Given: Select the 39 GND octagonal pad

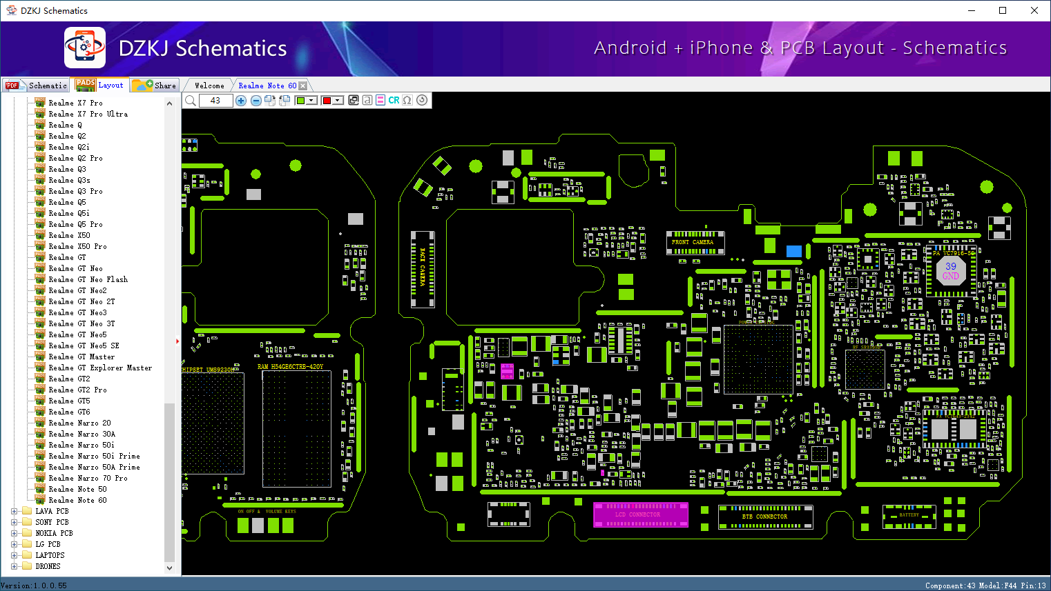Looking at the screenshot, I should click(x=951, y=271).
